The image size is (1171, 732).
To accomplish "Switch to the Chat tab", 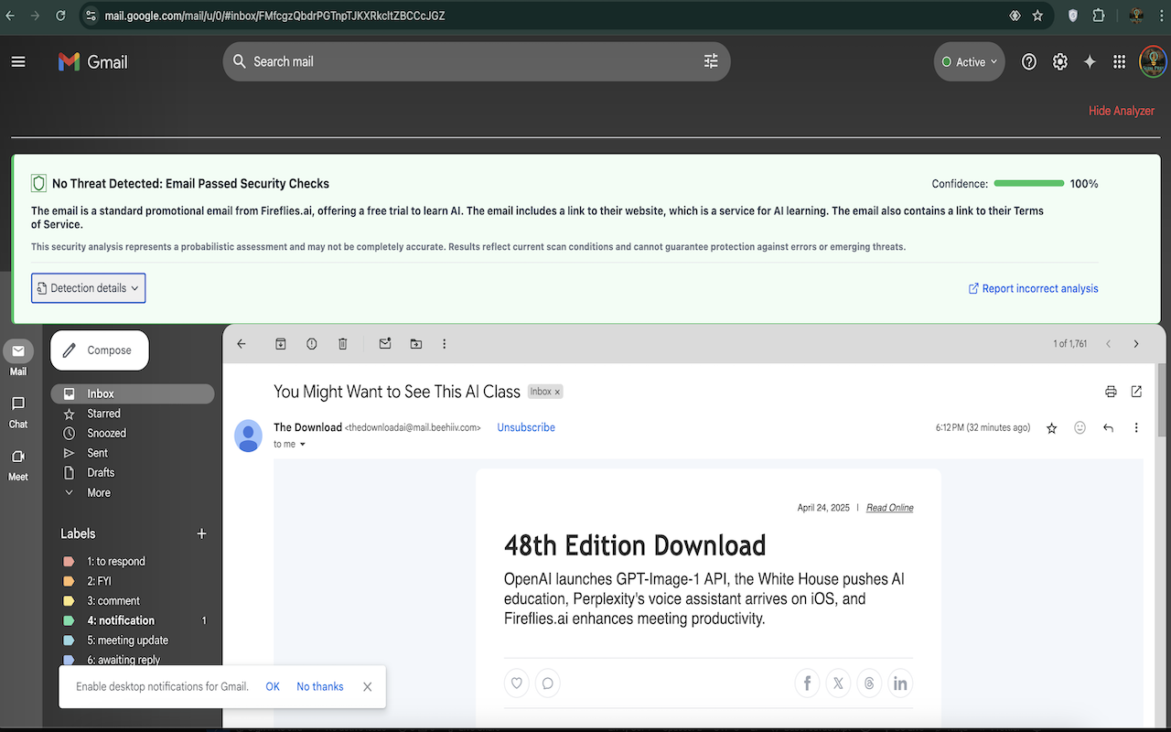I will 18,411.
